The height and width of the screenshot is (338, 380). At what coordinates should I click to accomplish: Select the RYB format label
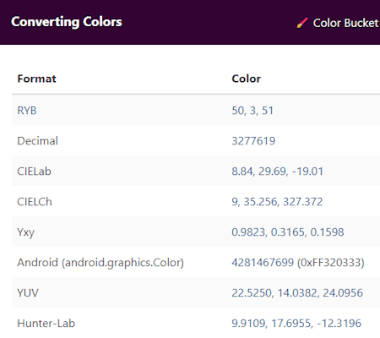tap(27, 111)
